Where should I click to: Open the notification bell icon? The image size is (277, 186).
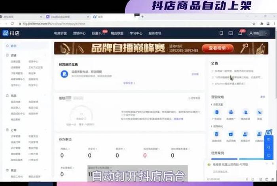(240, 33)
